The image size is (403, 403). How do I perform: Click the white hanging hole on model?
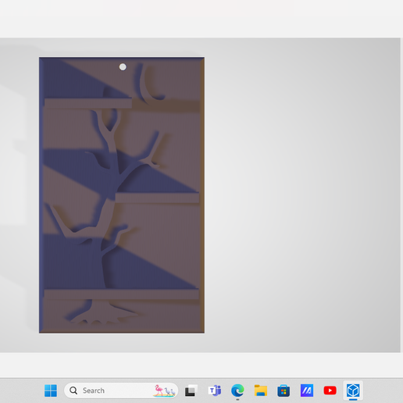click(123, 67)
